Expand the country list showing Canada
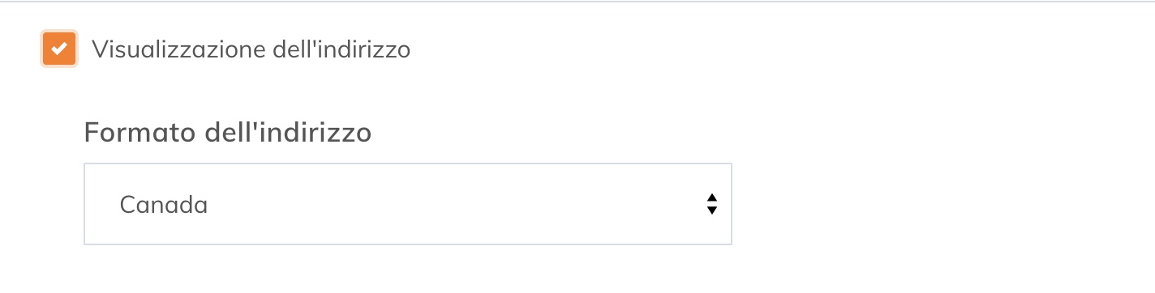1155x293 pixels. pyautogui.click(x=408, y=204)
